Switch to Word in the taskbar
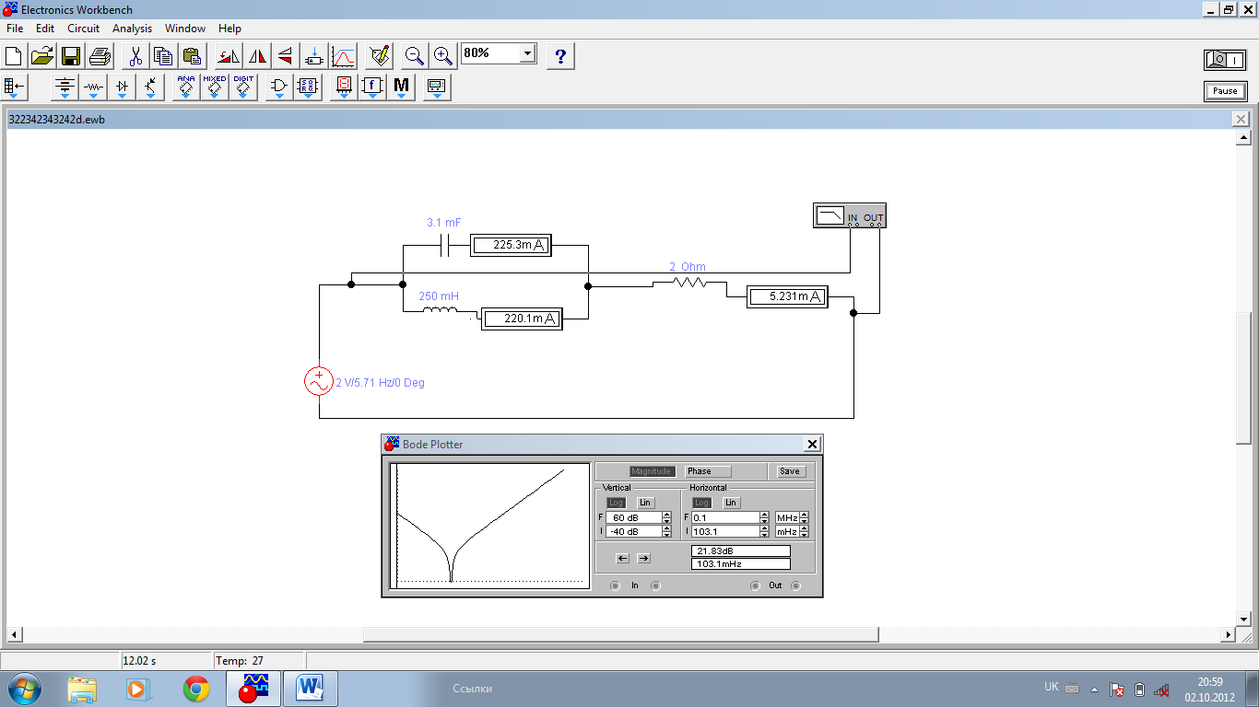This screenshot has width=1259, height=707. [x=310, y=689]
